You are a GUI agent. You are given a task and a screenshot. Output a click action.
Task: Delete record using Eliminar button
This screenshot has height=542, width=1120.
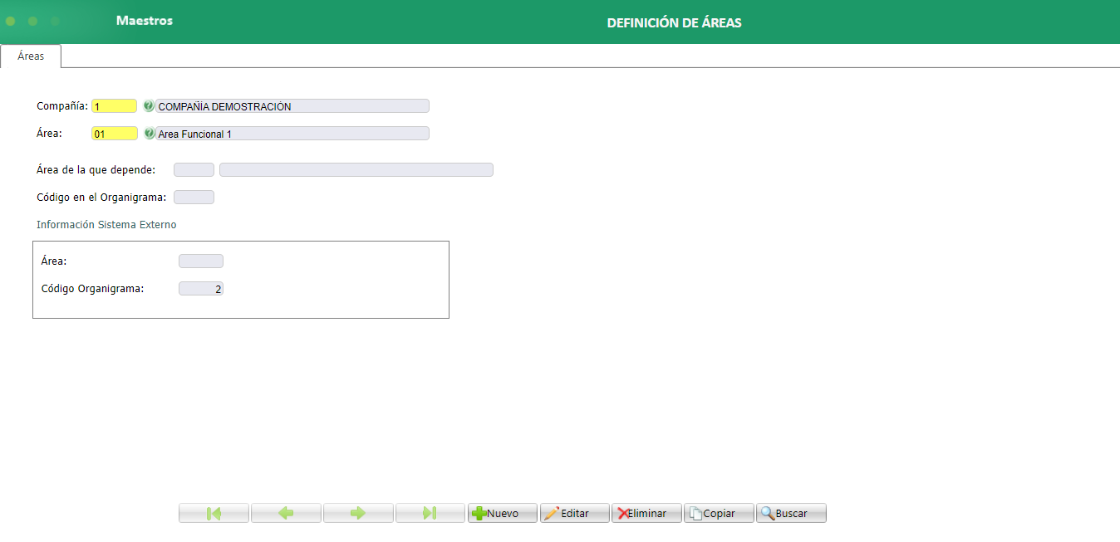pyautogui.click(x=647, y=513)
